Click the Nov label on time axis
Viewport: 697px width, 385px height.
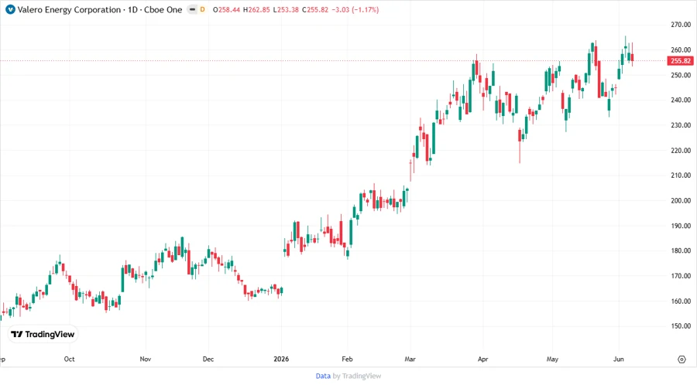coord(146,359)
